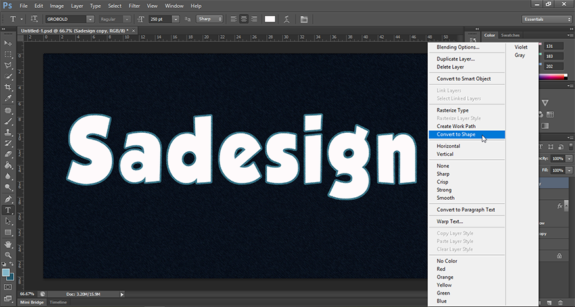Select the Hand tool

8,245
